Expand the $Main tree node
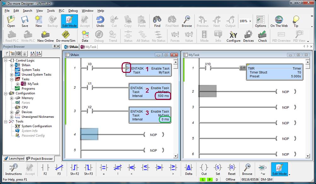 [x=12, y=65]
